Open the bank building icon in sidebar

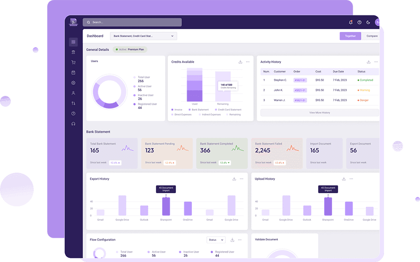pyautogui.click(x=73, y=52)
